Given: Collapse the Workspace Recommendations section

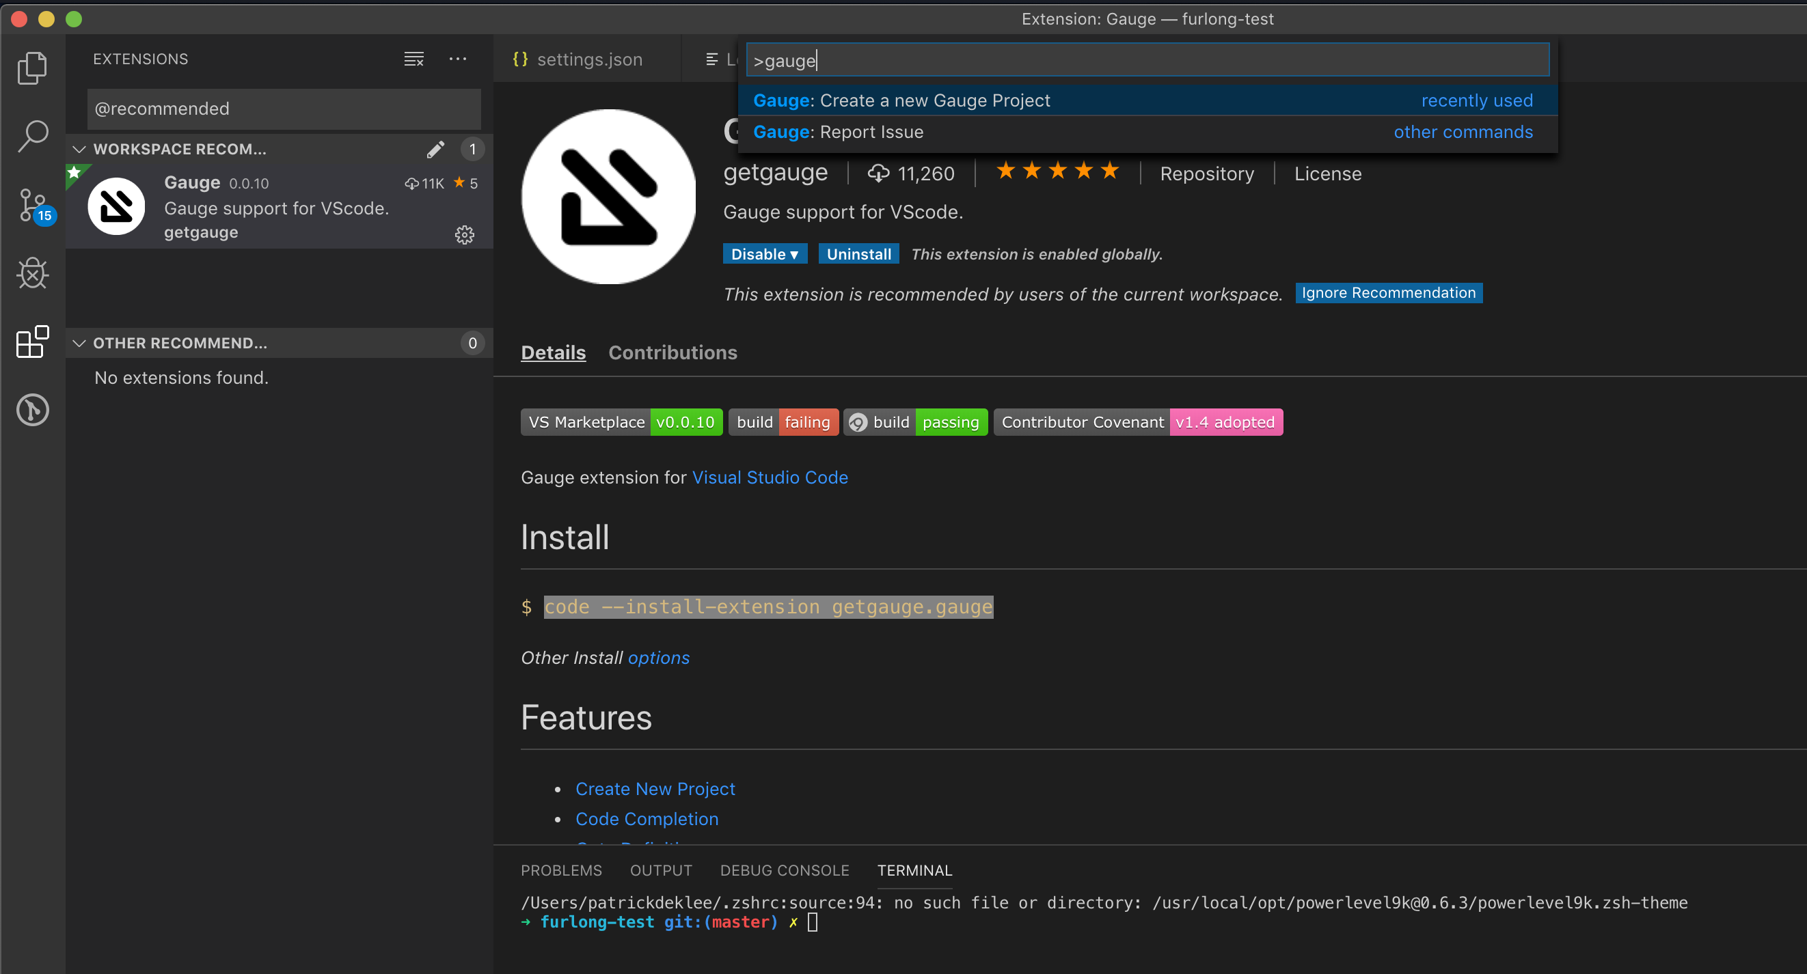Looking at the screenshot, I should pyautogui.click(x=79, y=149).
